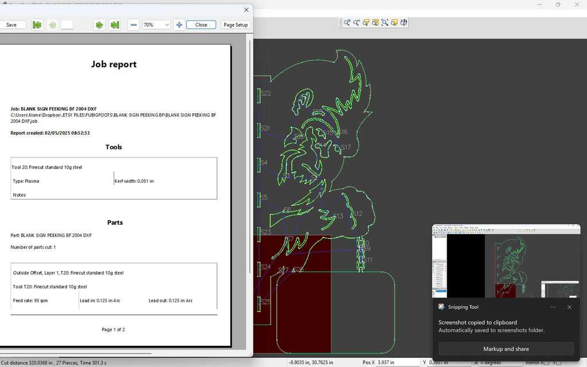The height and width of the screenshot is (367, 587).
Task: Click the S13 start point label on canvas
Action: click(338, 216)
